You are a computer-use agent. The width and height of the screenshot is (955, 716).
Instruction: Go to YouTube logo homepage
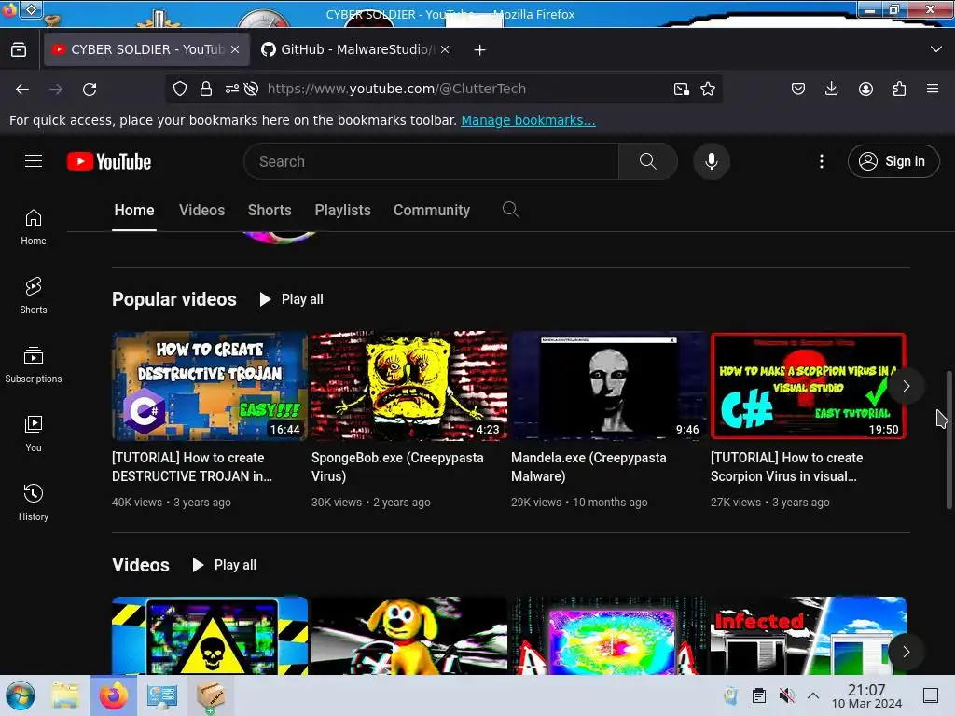[x=109, y=161]
